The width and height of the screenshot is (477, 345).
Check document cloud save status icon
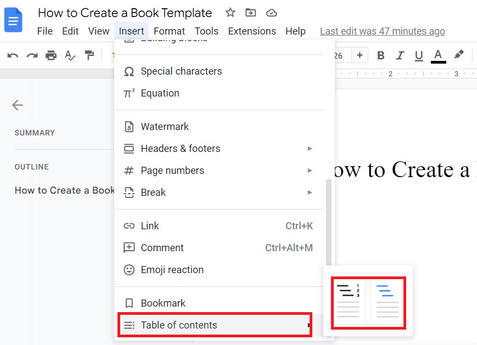[x=271, y=12]
